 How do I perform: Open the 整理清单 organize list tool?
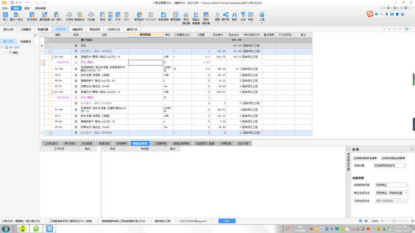(x=175, y=16)
